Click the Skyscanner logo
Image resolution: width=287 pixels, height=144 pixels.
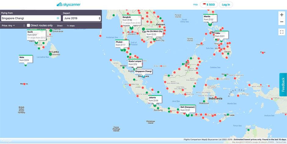(x=69, y=5)
